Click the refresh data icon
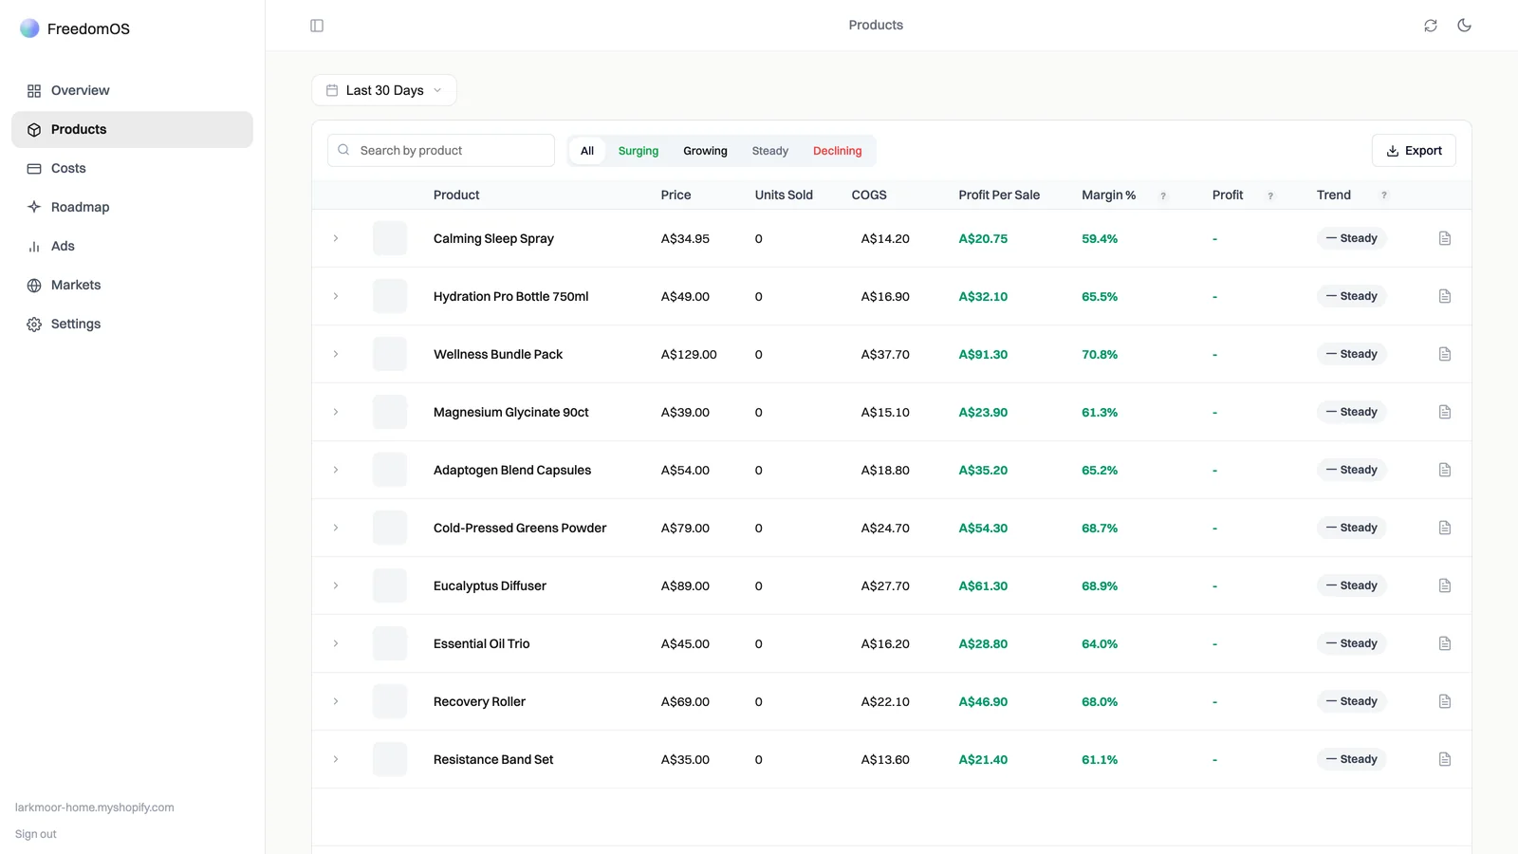This screenshot has width=1518, height=854. point(1431,26)
